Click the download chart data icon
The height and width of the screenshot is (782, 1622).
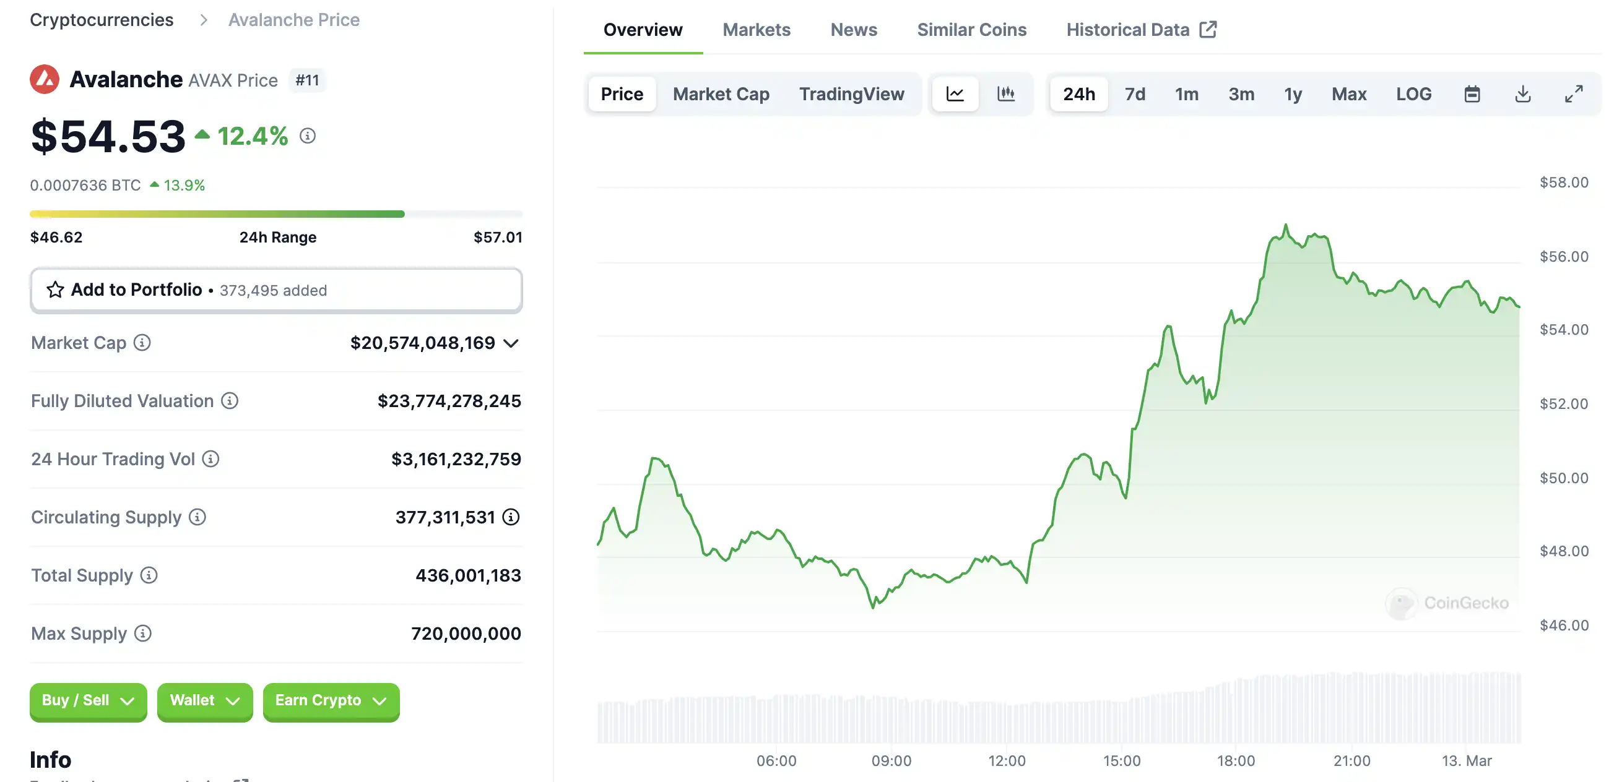tap(1522, 95)
